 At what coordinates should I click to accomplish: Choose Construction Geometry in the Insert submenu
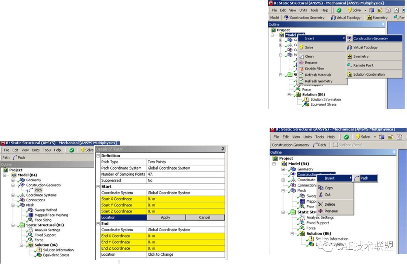click(375, 38)
